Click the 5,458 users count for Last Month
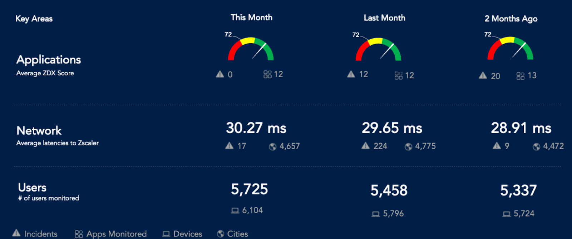Viewport: 572px width, 239px height. point(389,190)
